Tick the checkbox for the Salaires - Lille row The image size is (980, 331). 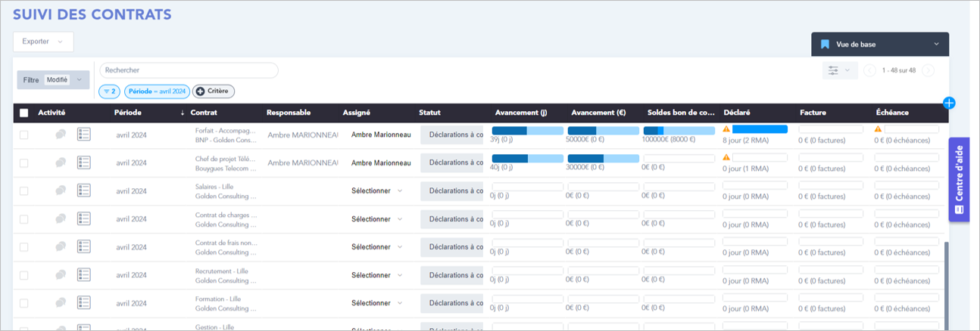[23, 190]
